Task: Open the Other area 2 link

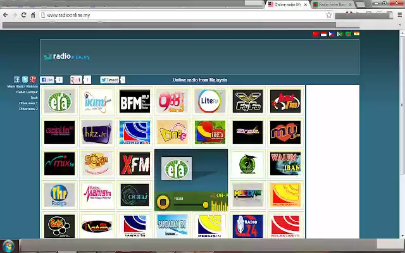Action: (28, 109)
